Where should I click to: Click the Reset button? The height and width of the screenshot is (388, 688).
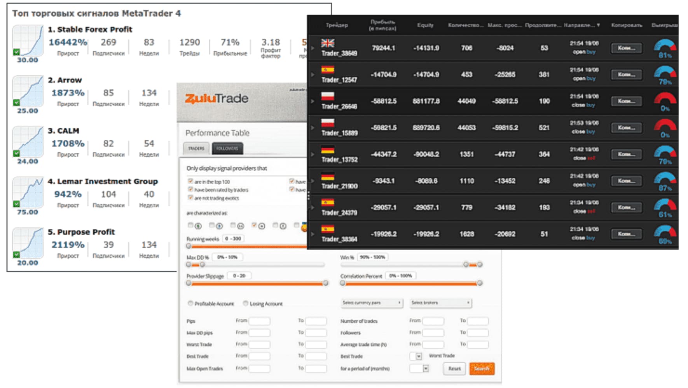(x=454, y=369)
